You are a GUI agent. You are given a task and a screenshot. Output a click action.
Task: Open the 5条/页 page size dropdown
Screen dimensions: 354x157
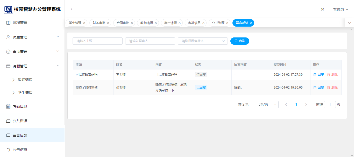265,105
